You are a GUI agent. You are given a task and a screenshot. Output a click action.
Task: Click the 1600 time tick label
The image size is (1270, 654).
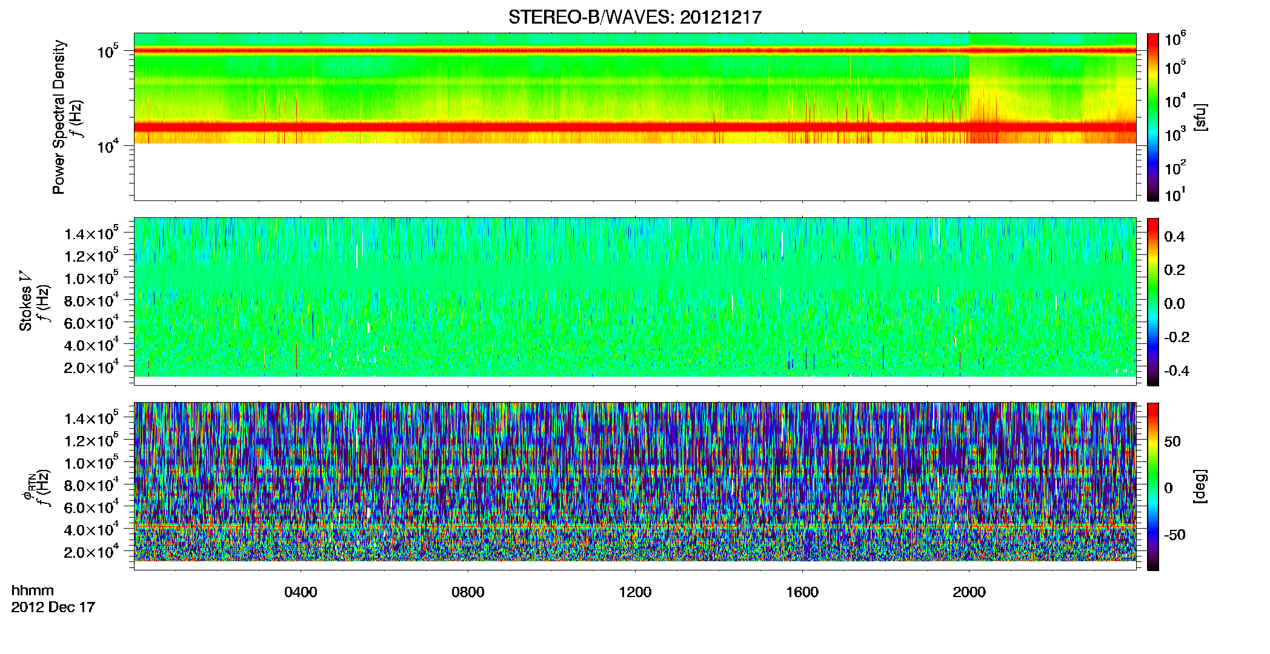[802, 592]
